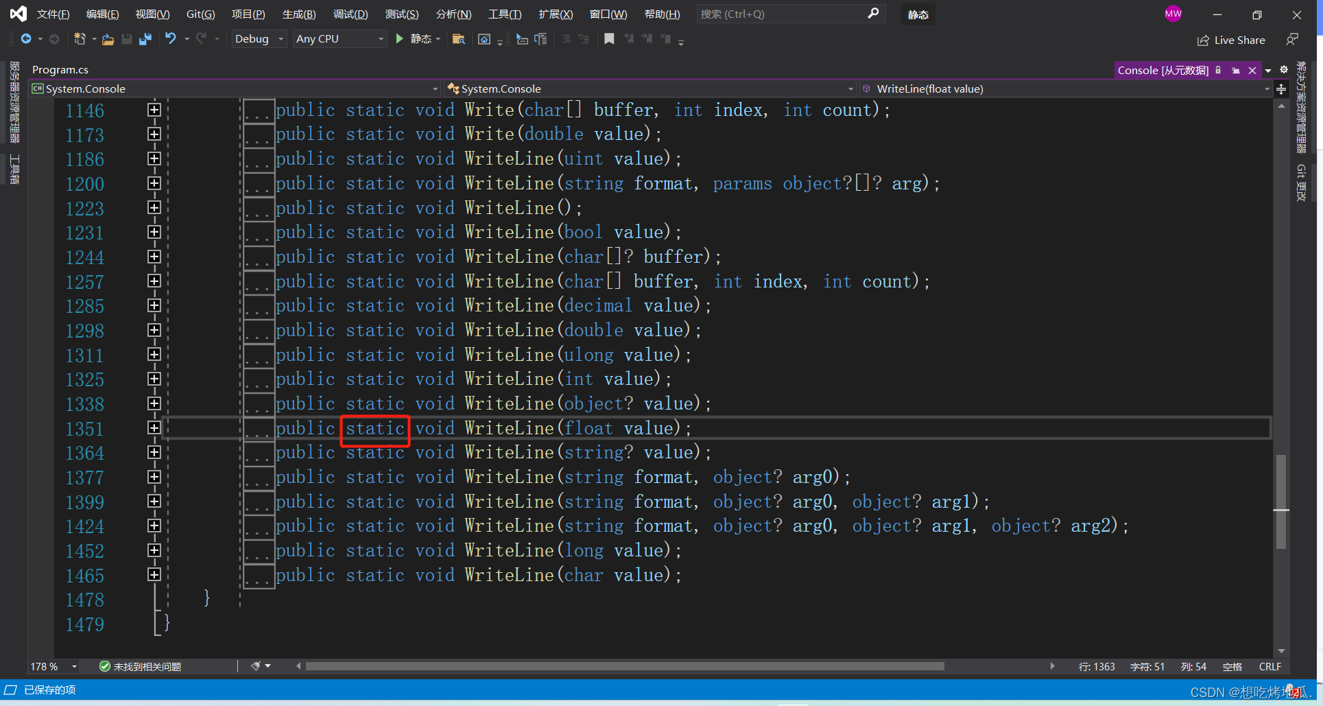Open the Any CPU platform dropdown
The width and height of the screenshot is (1323, 706).
click(x=339, y=39)
